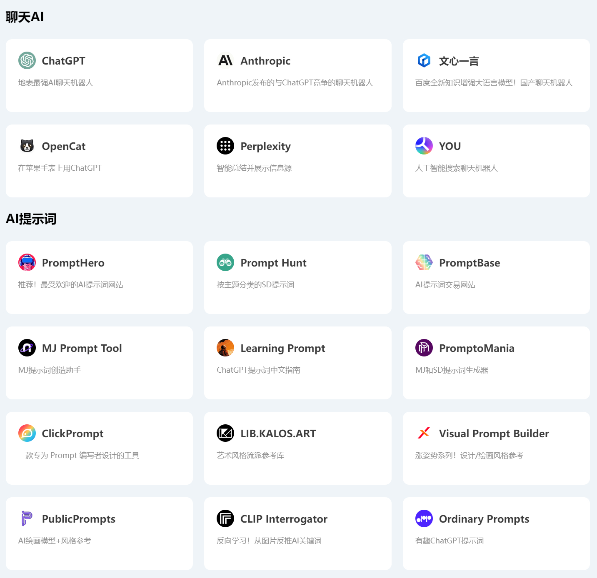Click the Visual Prompt Builder X icon
The width and height of the screenshot is (597, 578).
(424, 433)
